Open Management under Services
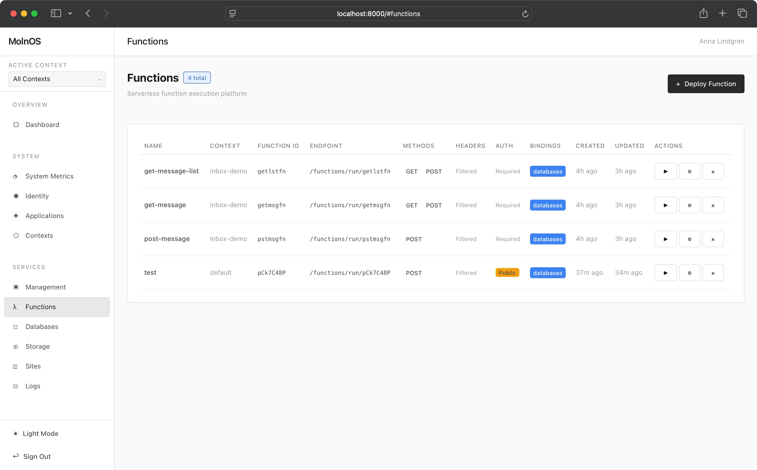Viewport: 757px width, 470px height. coord(45,287)
